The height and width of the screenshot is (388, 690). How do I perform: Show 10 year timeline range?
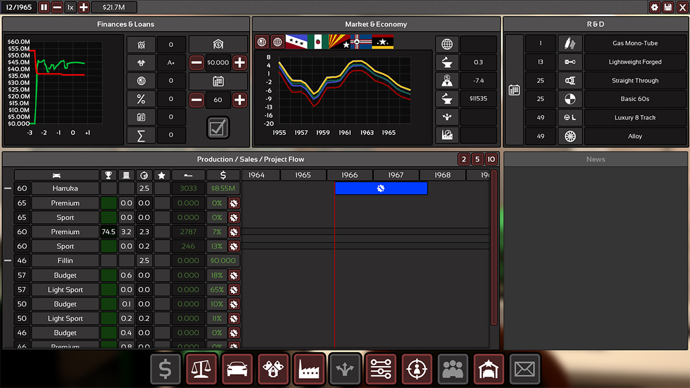(490, 159)
